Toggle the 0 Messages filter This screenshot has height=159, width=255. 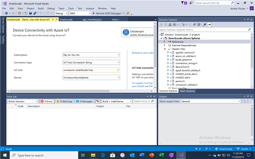(84, 101)
